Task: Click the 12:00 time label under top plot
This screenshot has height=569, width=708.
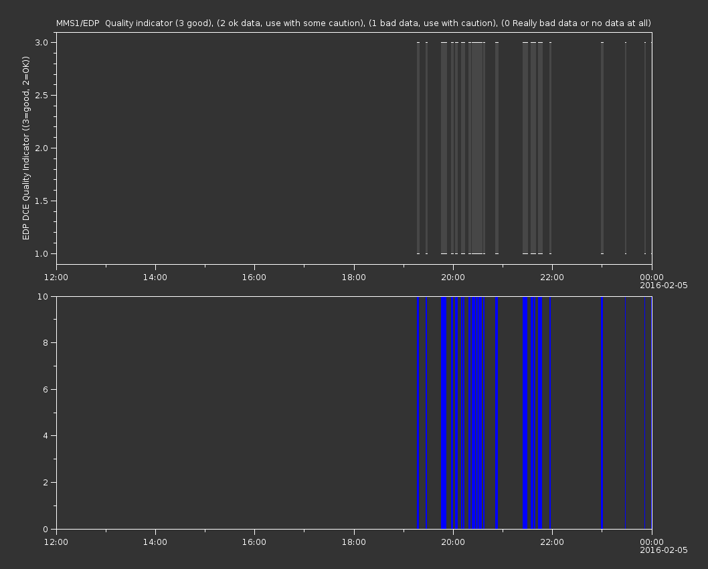Action: (56, 277)
